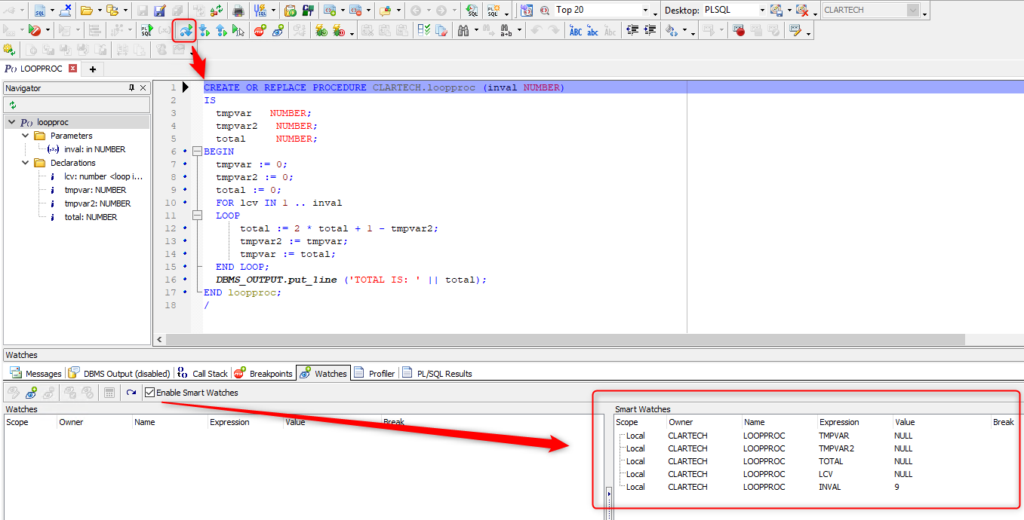The image size is (1024, 520).
Task: Click the green refresh icon in Navigator
Action: pos(13,105)
